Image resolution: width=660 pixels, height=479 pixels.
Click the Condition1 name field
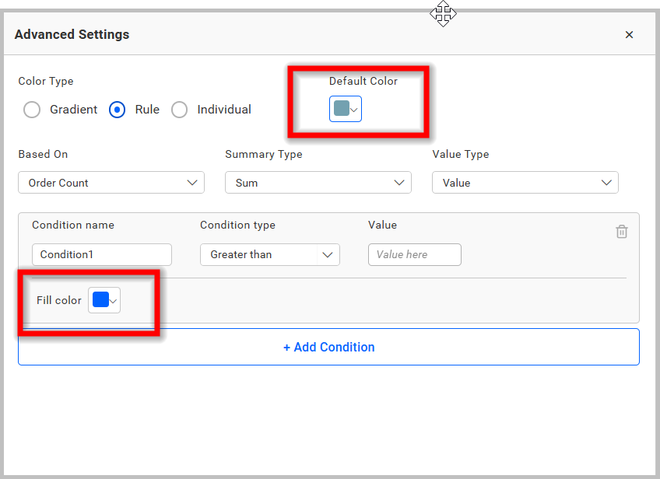coord(101,254)
